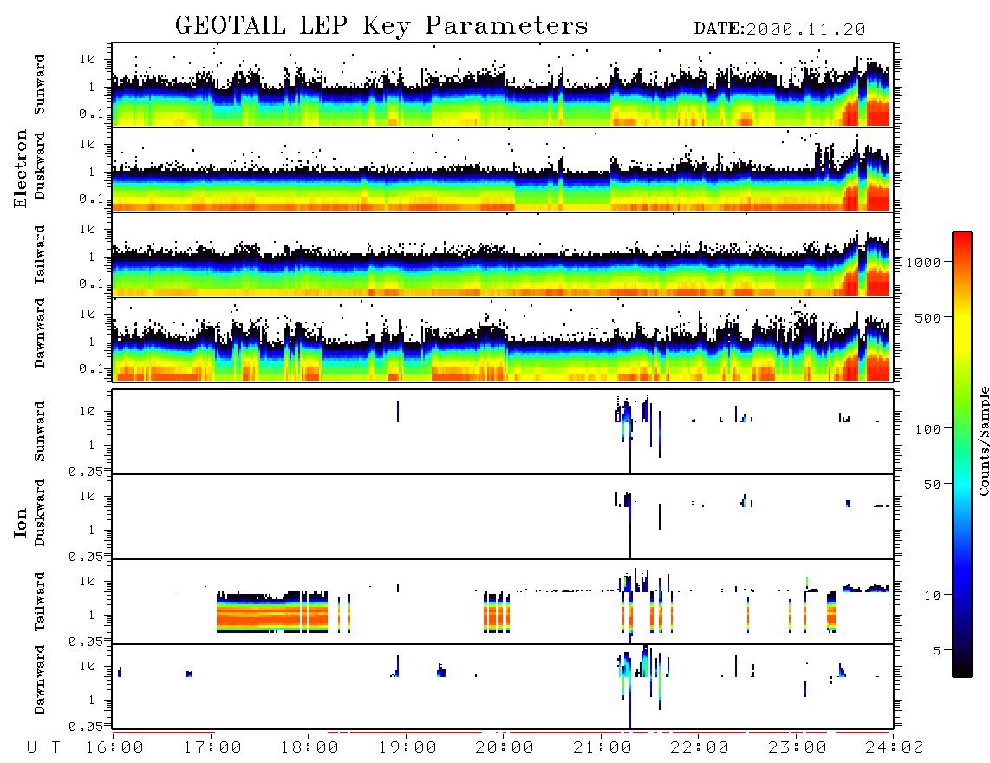Click the black bottom of the color bar
The image size is (990, 763).
(962, 667)
